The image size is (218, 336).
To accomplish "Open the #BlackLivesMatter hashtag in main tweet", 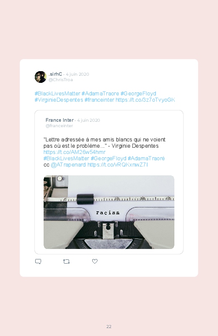I will coord(57,94).
